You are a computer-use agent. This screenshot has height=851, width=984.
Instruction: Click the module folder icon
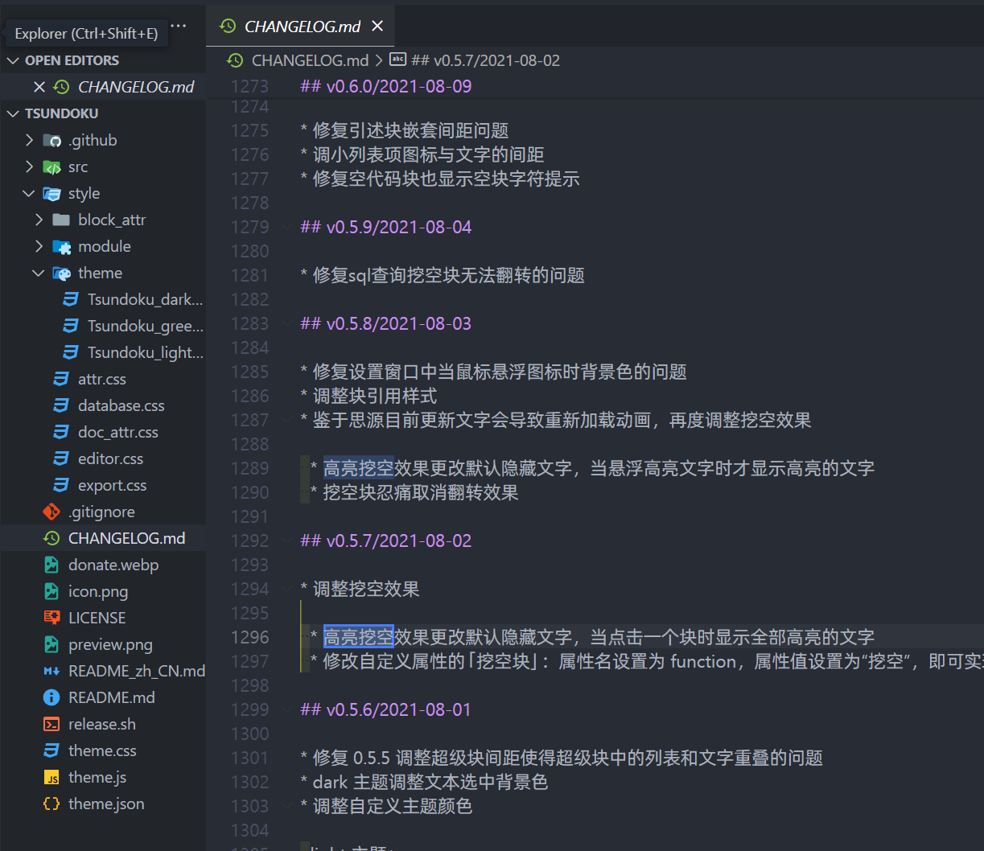coord(61,246)
